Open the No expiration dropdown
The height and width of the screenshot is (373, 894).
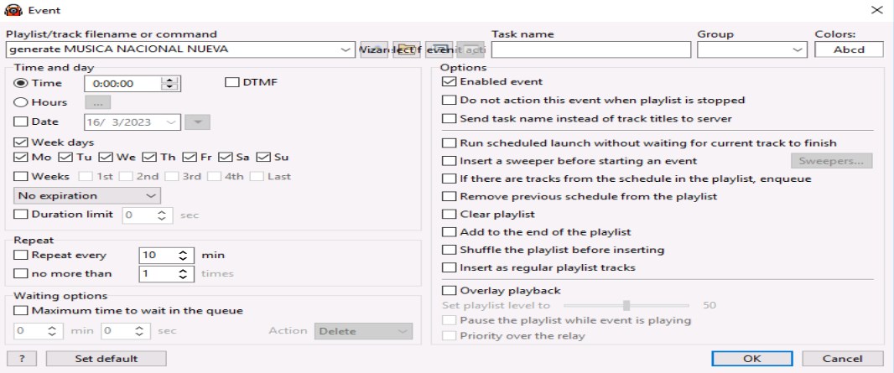pos(88,195)
